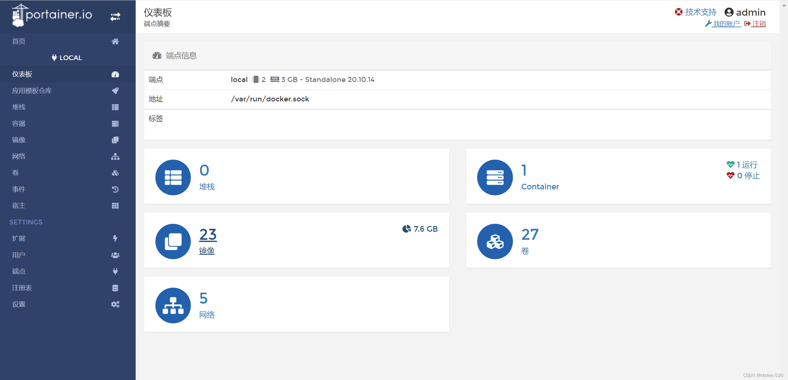Click the 0 停止 stopped status

click(x=744, y=176)
